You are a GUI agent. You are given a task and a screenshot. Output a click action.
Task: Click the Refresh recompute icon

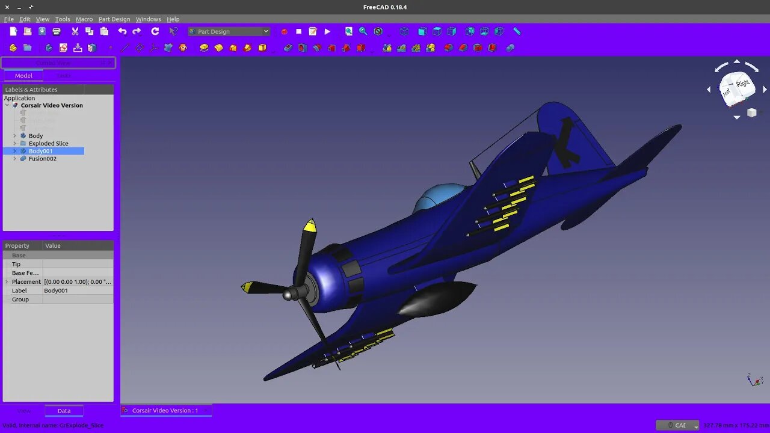coord(155,31)
